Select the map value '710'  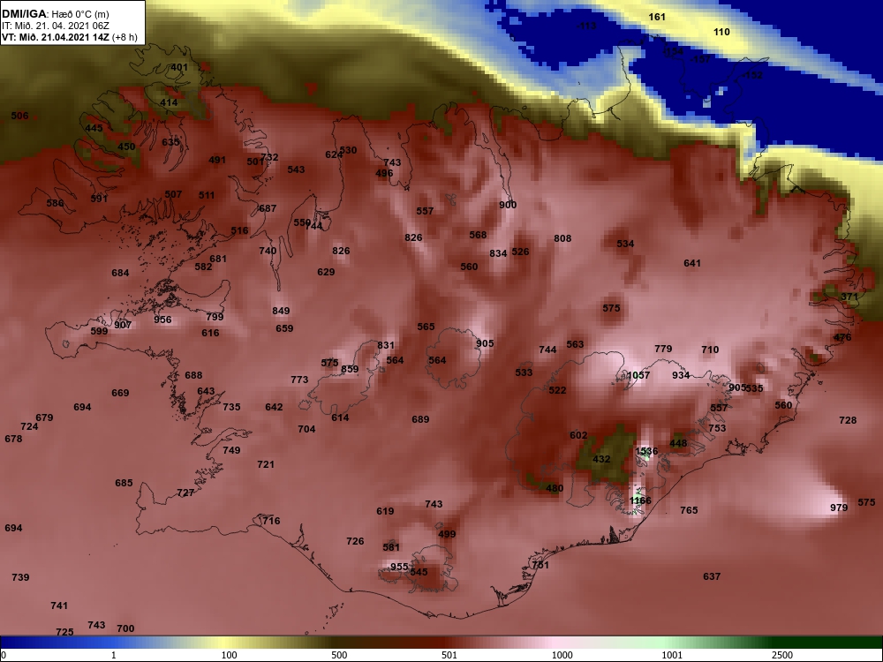pos(710,350)
